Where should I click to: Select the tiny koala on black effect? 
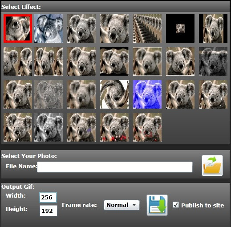(x=180, y=28)
